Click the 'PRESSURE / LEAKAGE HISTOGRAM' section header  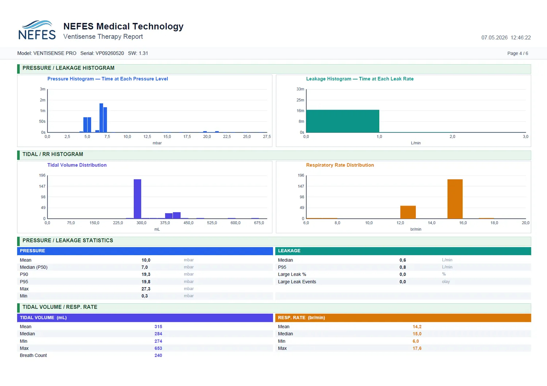[x=274, y=68]
